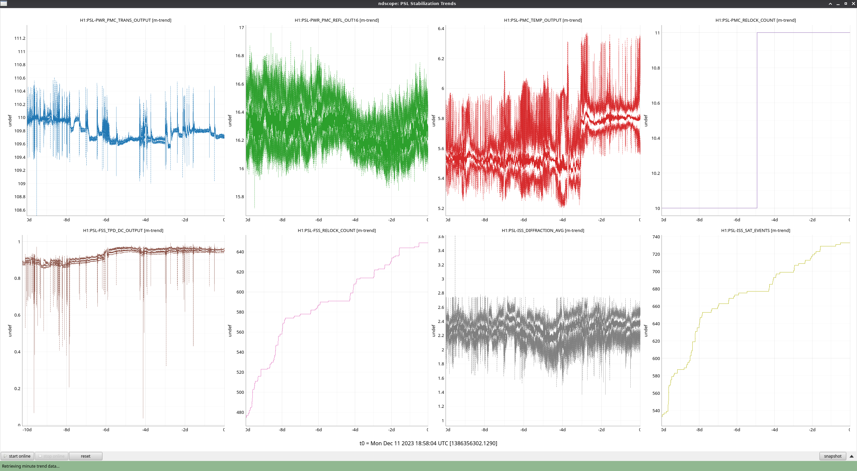Click the H1:PSL-FSS_RELOCK_COUNT plot title
The image size is (857, 471).
point(336,230)
